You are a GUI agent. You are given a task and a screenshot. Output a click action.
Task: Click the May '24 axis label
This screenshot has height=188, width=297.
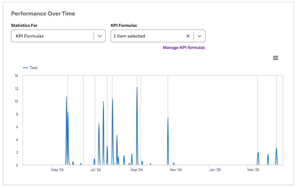click(x=57, y=170)
